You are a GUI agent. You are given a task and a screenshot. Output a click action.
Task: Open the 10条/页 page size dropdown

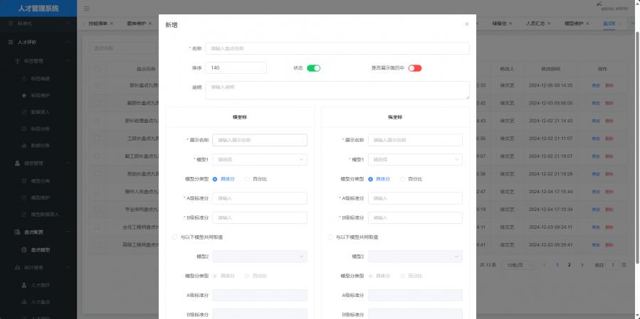coord(518,265)
